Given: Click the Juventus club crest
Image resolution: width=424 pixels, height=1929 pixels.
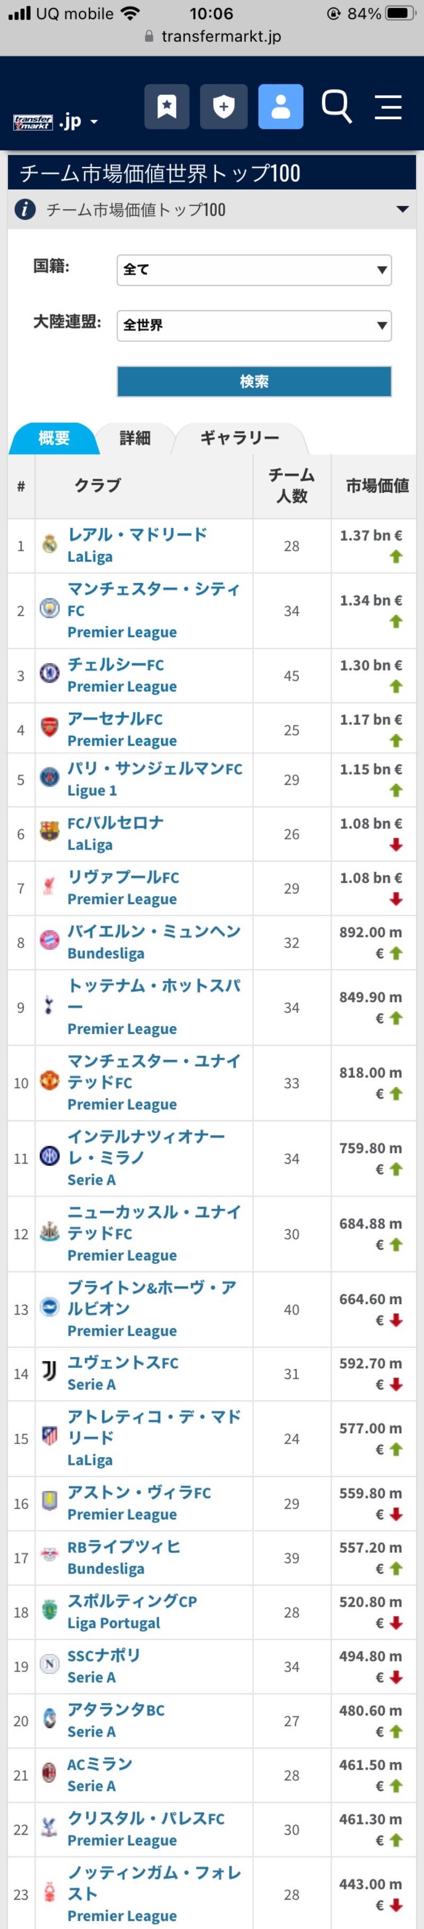Looking at the screenshot, I should [49, 1373].
